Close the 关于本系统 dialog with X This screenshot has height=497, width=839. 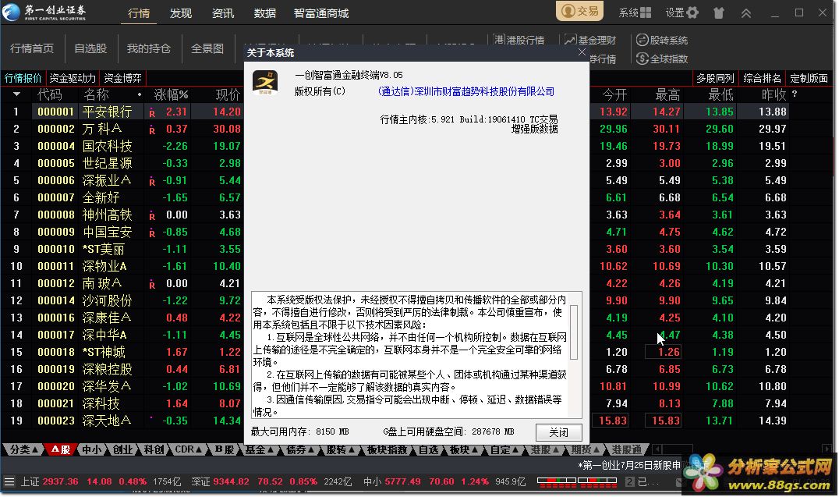(x=582, y=52)
